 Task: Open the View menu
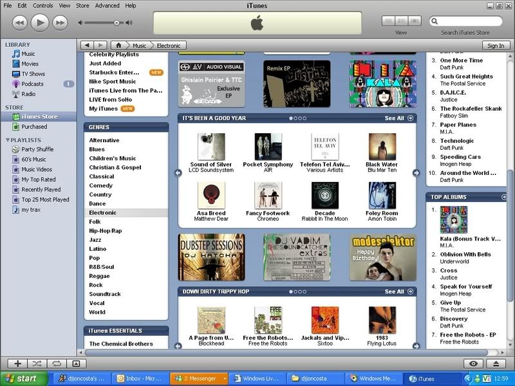tap(64, 6)
